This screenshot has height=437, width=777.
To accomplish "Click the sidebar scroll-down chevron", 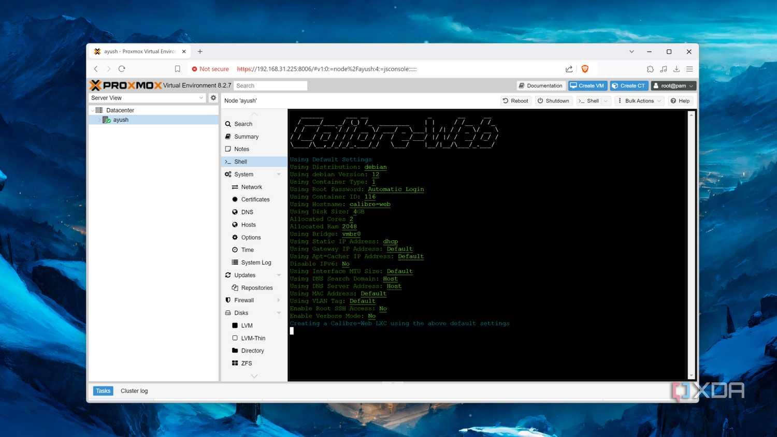I will pyautogui.click(x=254, y=376).
